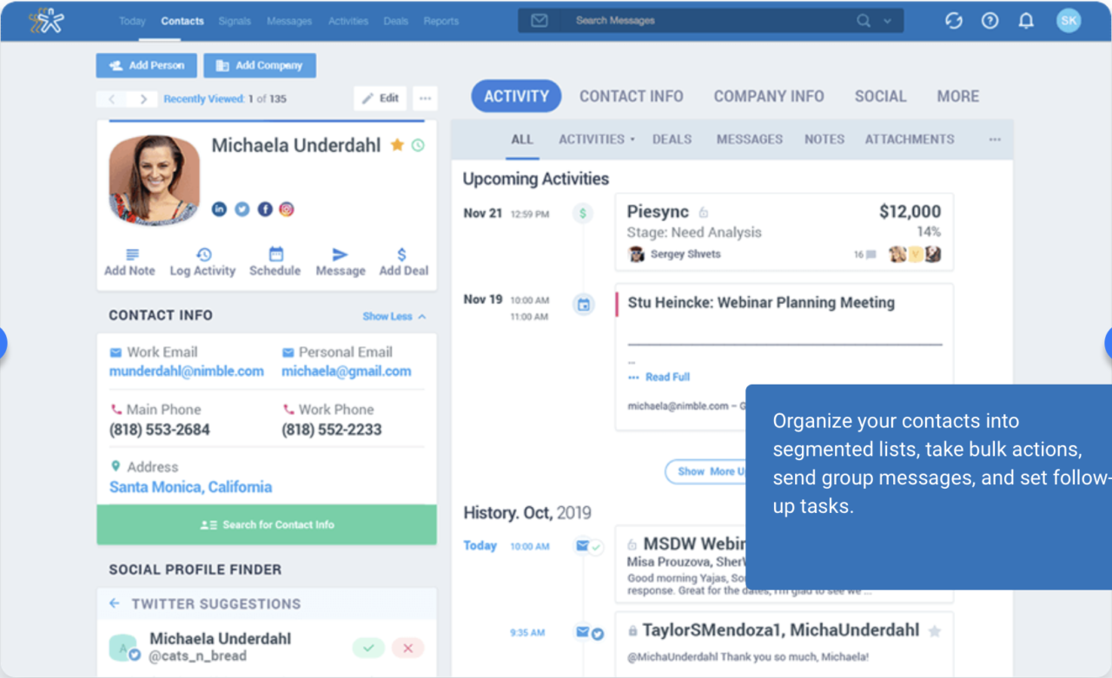
Task: Open Michaela's Facebook profile icon
Action: pos(265,209)
